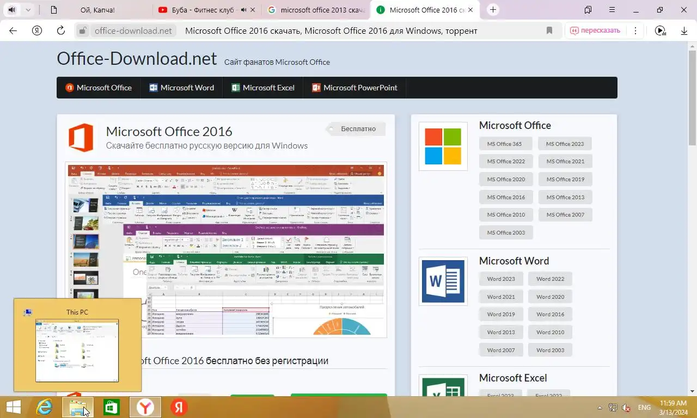Open the browser hamburger menu

click(x=612, y=10)
